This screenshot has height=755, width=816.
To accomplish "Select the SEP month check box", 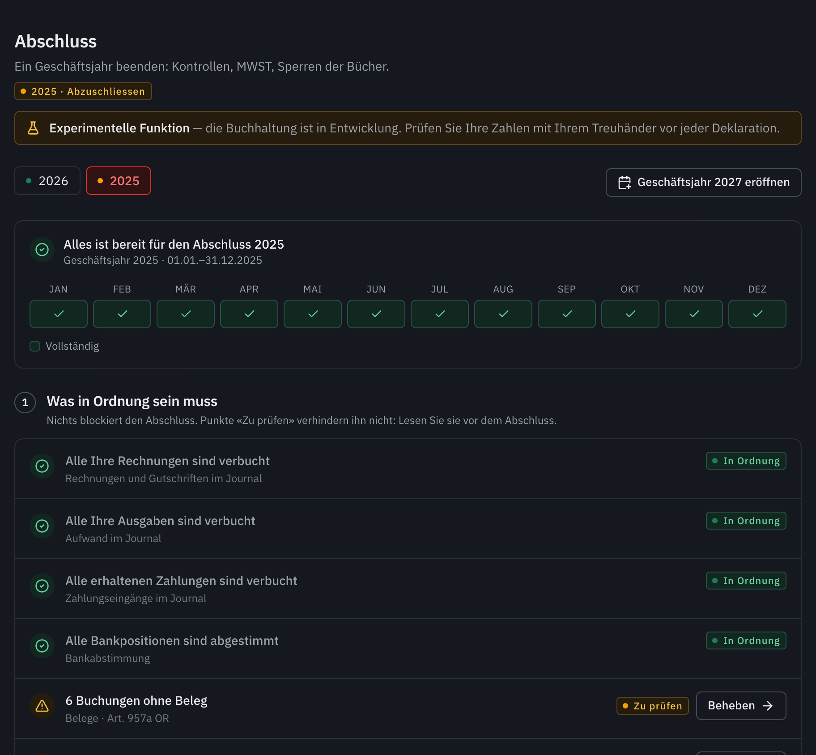I will click(x=567, y=314).
